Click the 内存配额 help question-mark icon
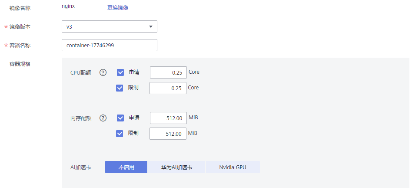This screenshot has height=190, width=412. click(x=103, y=118)
